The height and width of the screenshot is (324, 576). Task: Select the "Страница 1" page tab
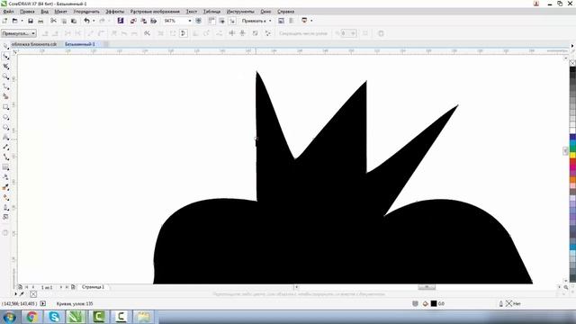coord(93,287)
